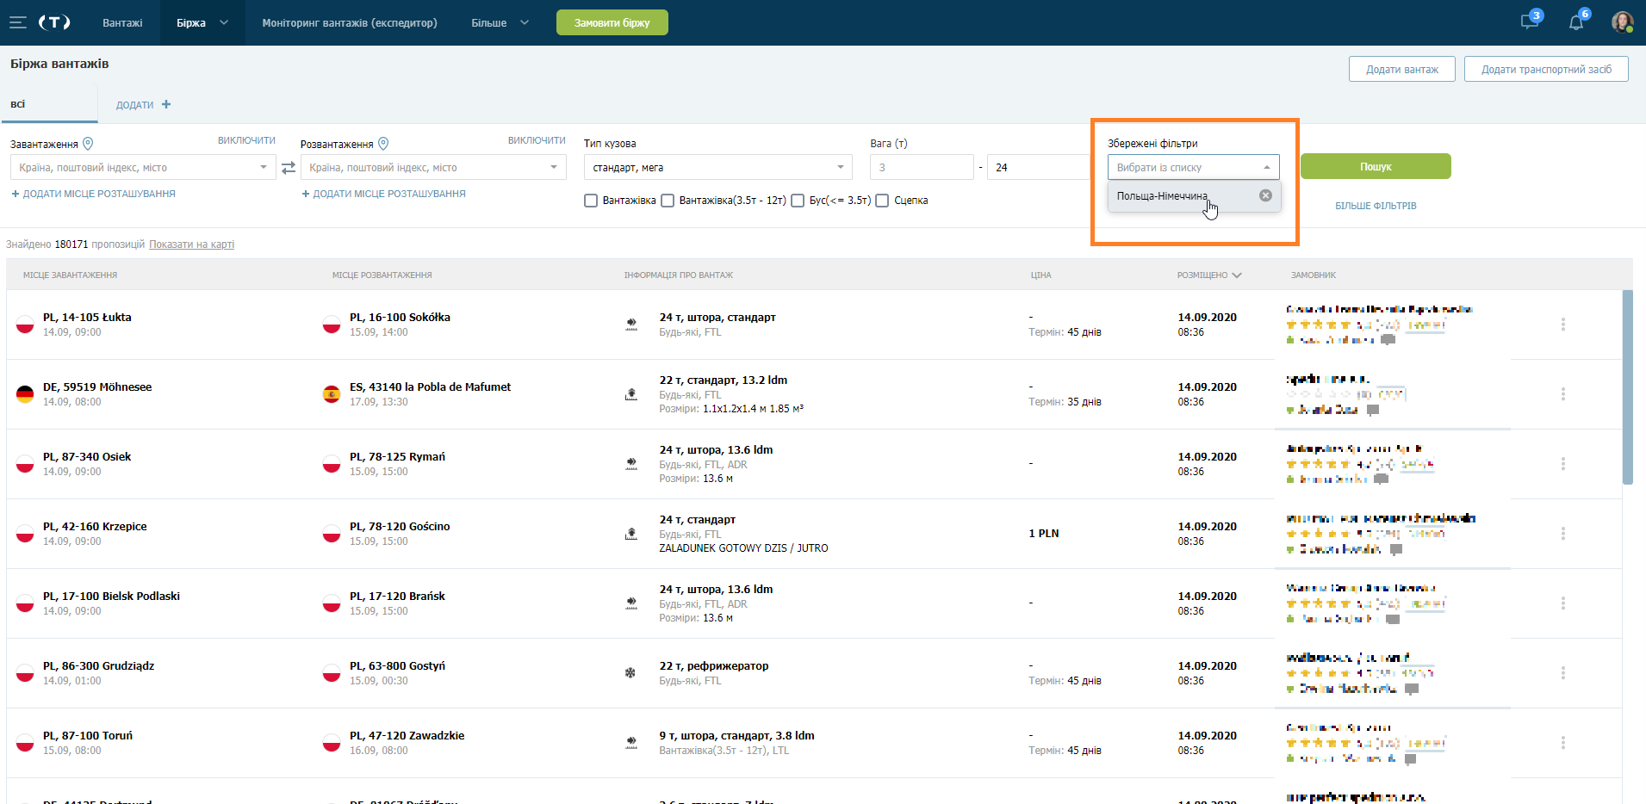Enable Вантажівка(3.5т - 12т) checkbox

(668, 201)
